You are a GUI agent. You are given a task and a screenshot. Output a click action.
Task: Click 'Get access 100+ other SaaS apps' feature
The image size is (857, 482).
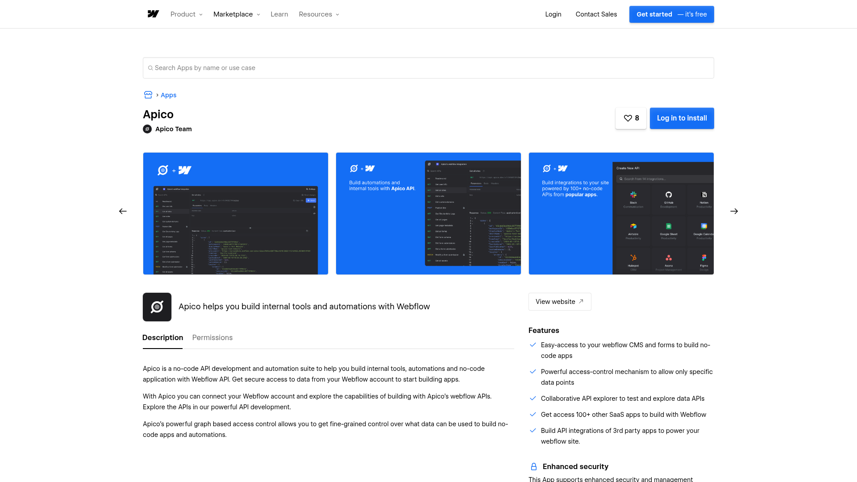point(624,415)
